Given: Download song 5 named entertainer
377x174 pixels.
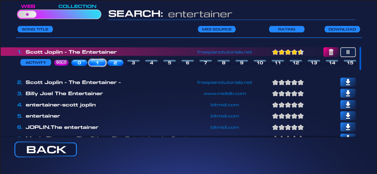Looking at the screenshot, I should tap(348, 116).
